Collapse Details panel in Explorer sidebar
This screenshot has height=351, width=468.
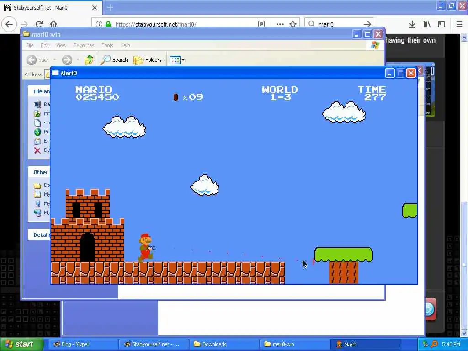click(39, 234)
